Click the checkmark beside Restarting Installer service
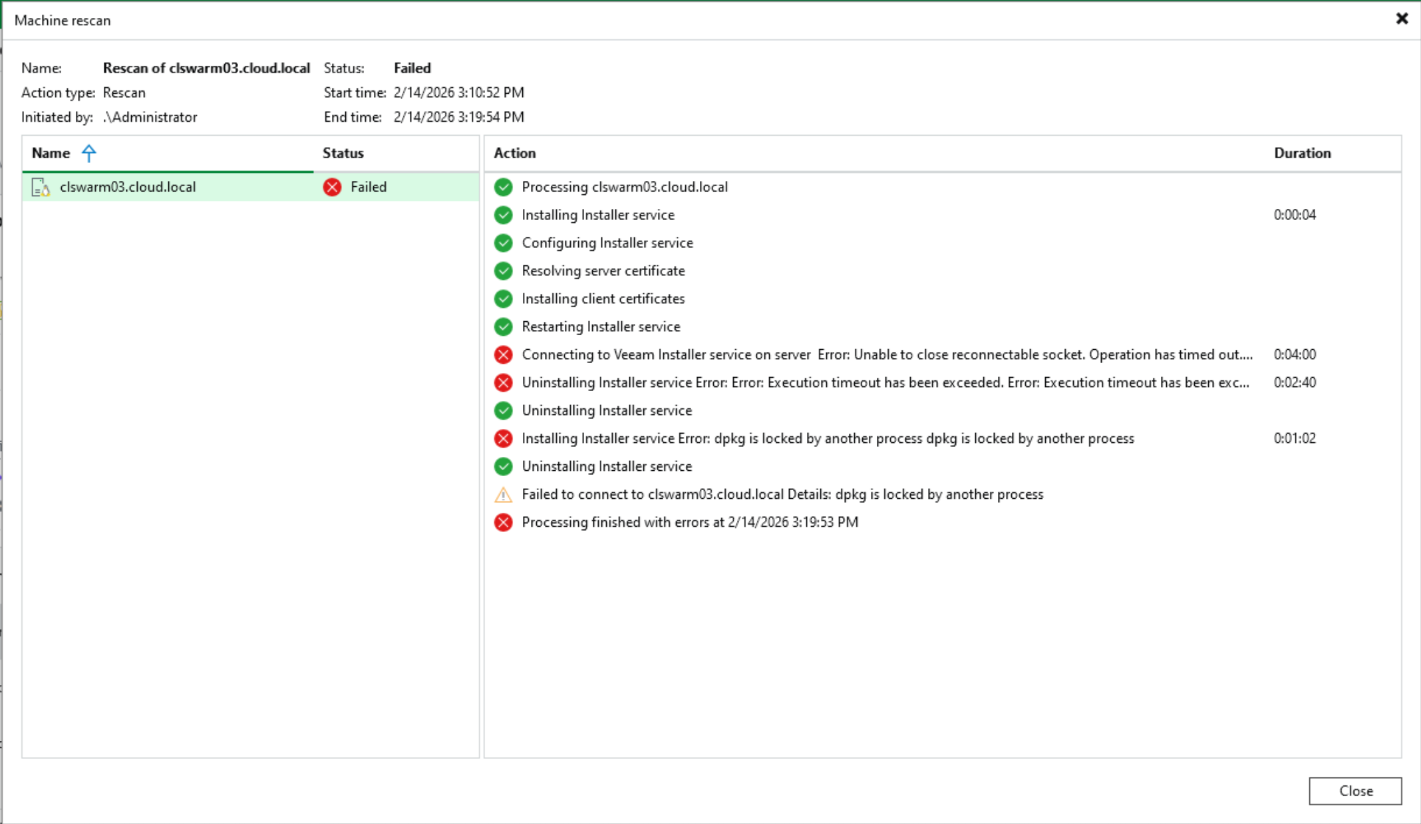Screen dimensions: 1421x824 pyautogui.click(x=504, y=327)
